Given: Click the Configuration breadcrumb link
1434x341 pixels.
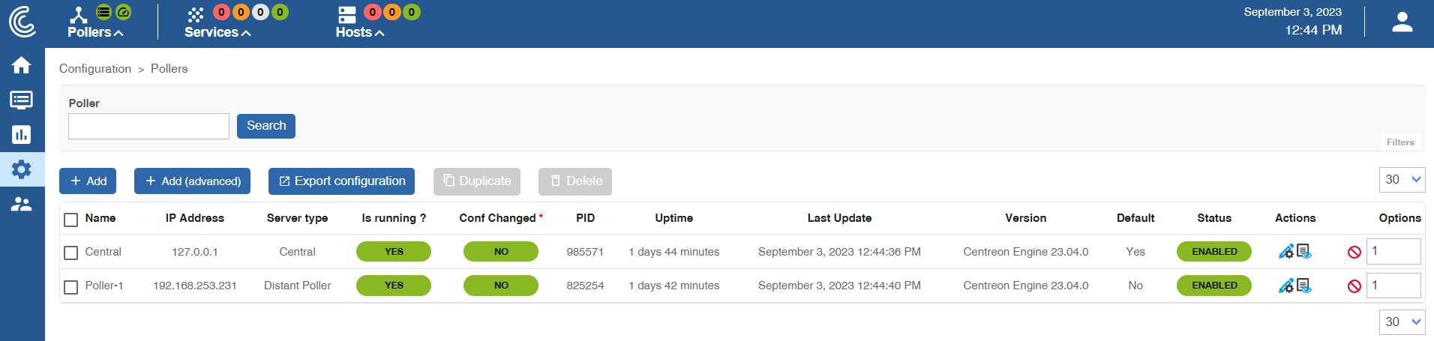Looking at the screenshot, I should 95,69.
